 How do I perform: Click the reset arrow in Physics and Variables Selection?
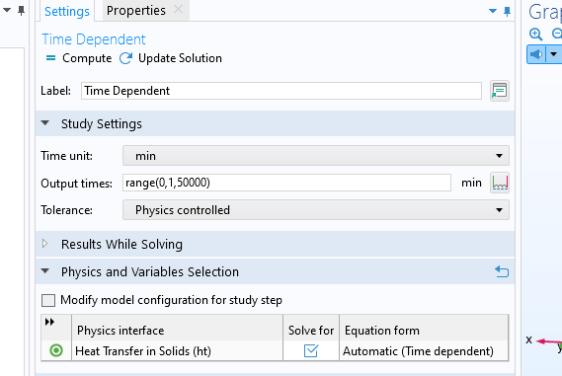pyautogui.click(x=502, y=271)
